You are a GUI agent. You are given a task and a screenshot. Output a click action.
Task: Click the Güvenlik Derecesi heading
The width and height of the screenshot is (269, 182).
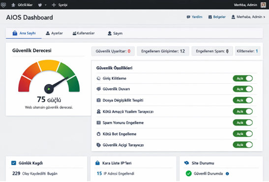pos(32,51)
